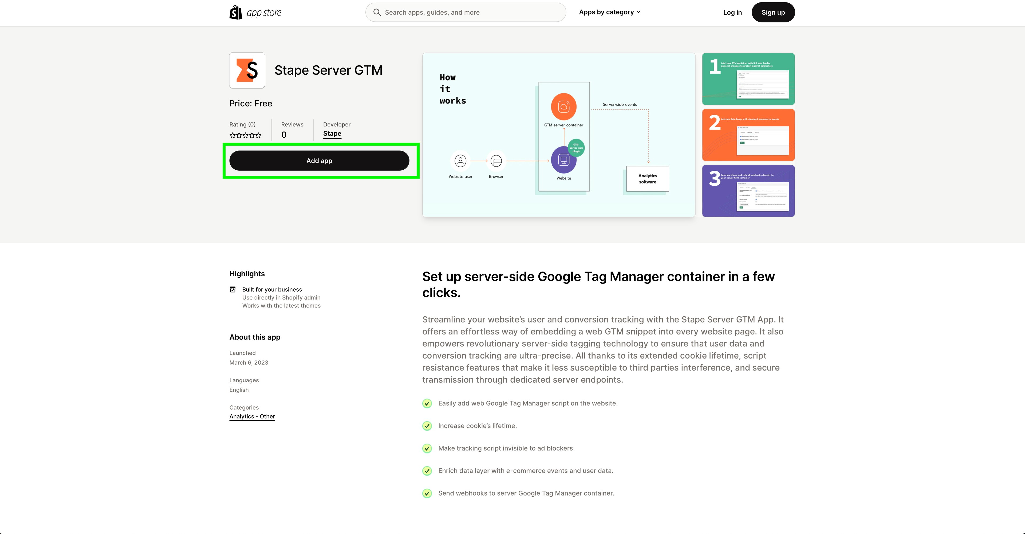The height and width of the screenshot is (534, 1025).
Task: Select the purple step 3 thumbnail
Action: tap(748, 191)
